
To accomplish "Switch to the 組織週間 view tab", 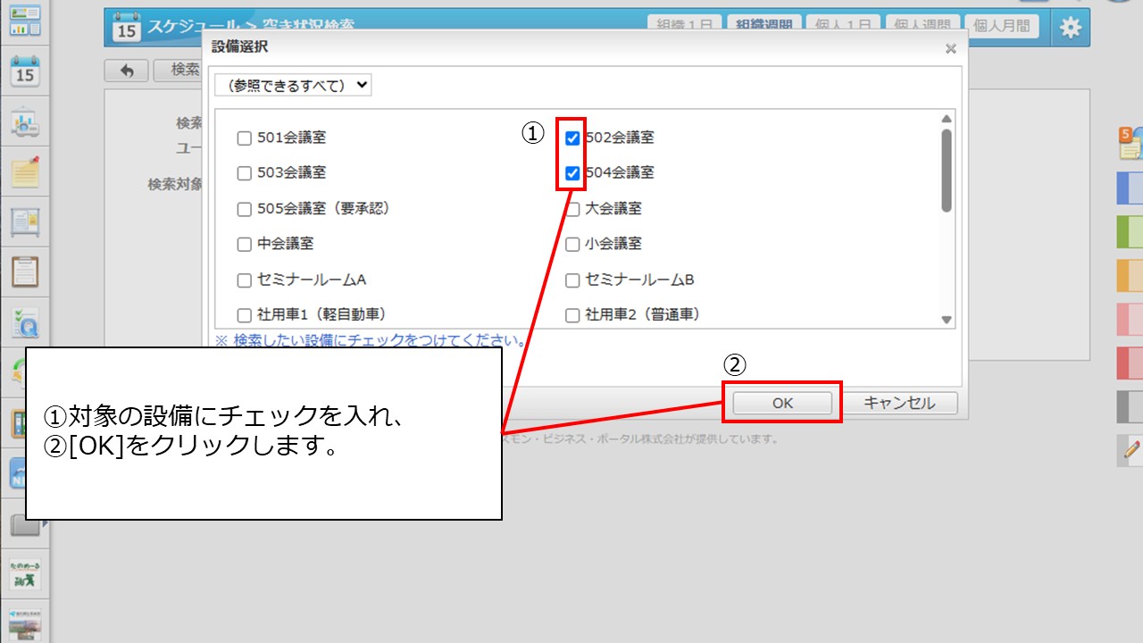I will point(763,26).
